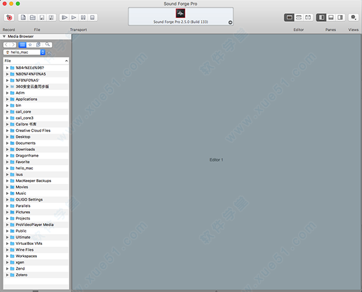Image resolution: width=362 pixels, height=292 pixels.
Task: Select the Projects folder
Action: tap(36, 218)
